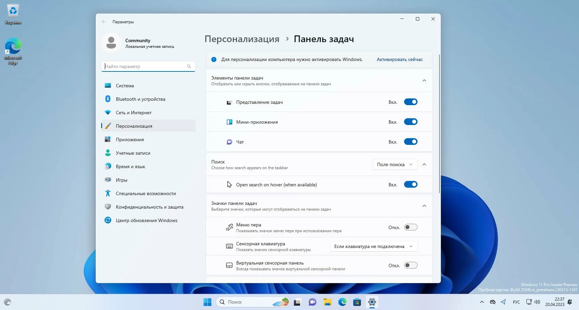
Task: Turn off Представление задач toggle
Action: click(x=411, y=102)
